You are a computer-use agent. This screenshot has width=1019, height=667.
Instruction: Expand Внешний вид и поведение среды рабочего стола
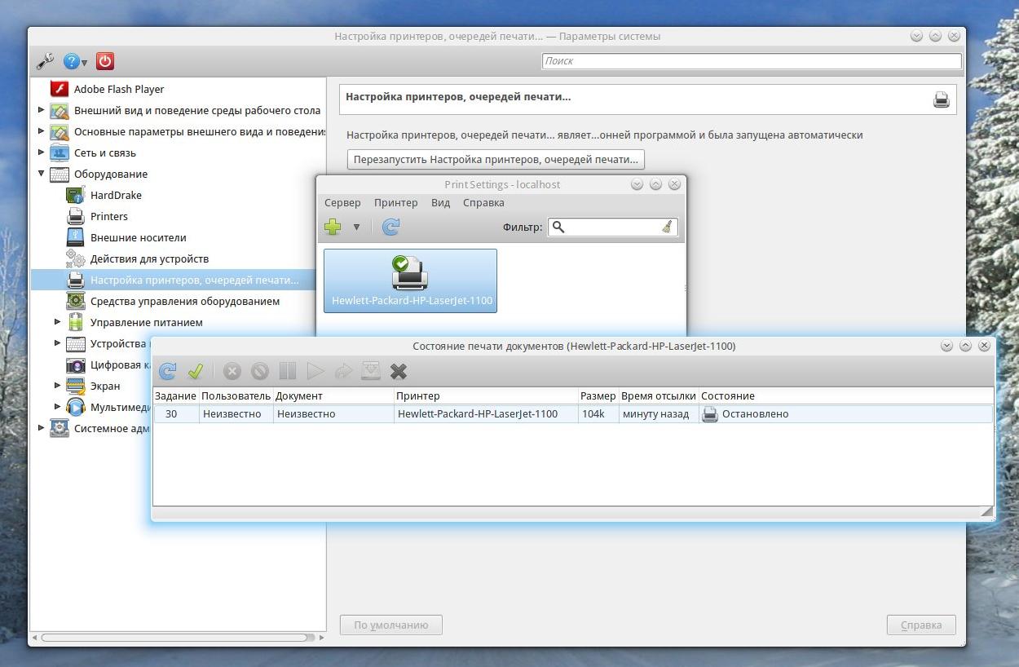(x=42, y=109)
